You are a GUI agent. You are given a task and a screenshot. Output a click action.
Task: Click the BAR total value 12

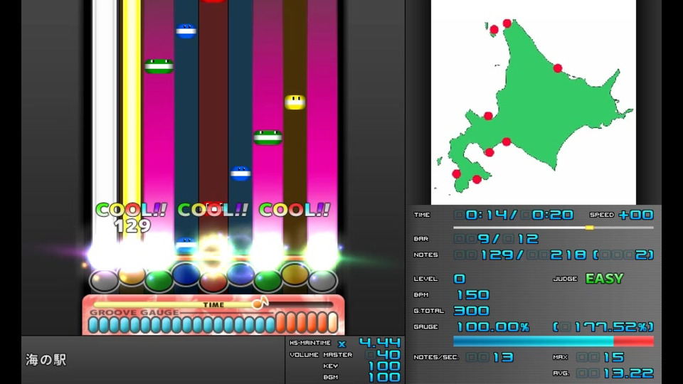click(x=527, y=239)
